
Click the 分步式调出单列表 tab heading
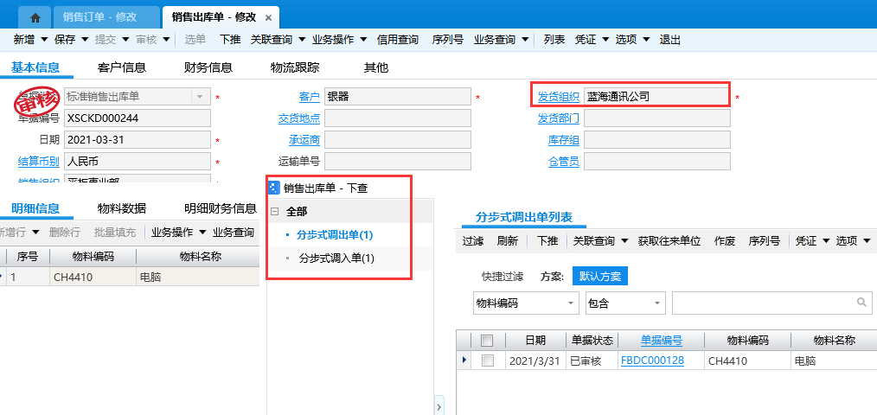coord(524,218)
